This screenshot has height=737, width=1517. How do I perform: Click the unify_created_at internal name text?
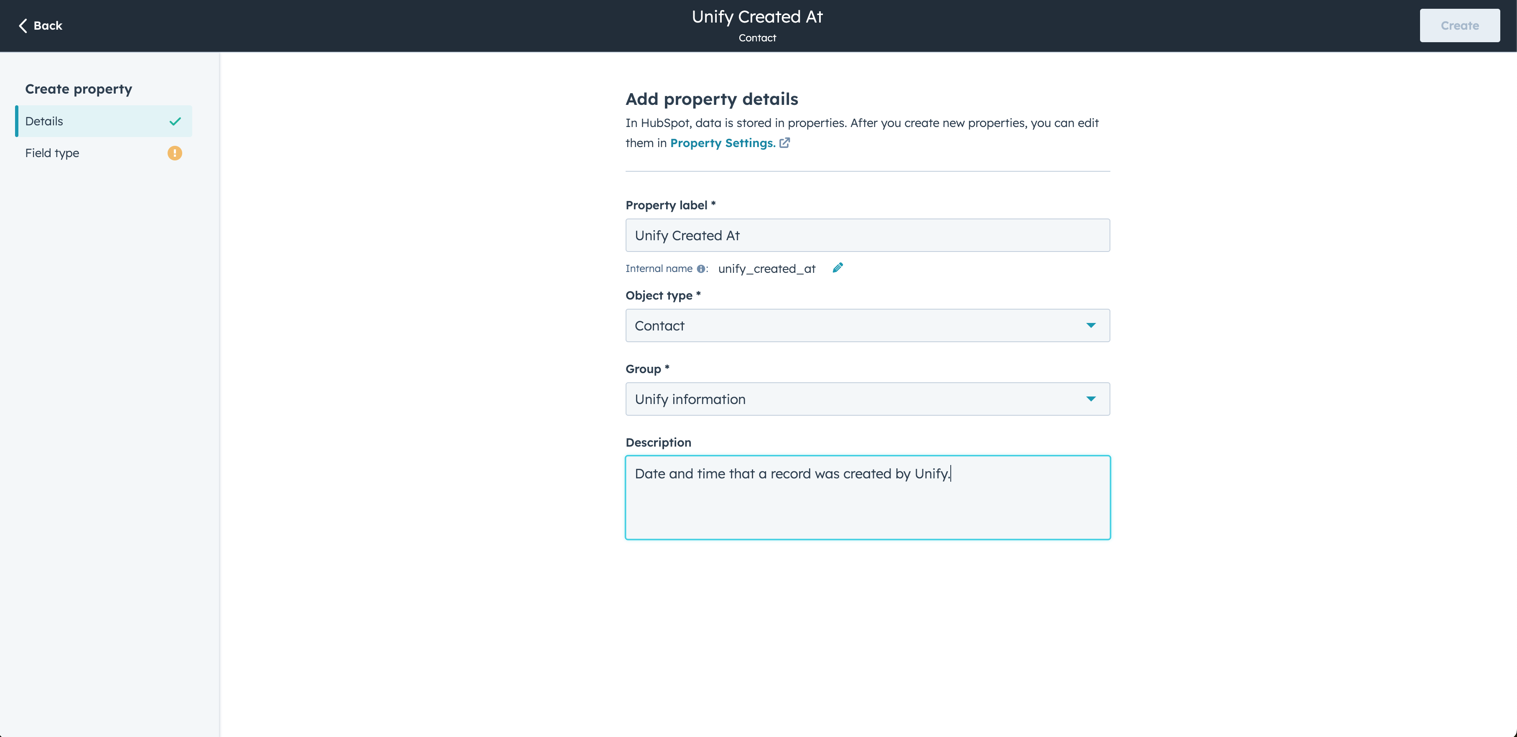click(x=767, y=269)
